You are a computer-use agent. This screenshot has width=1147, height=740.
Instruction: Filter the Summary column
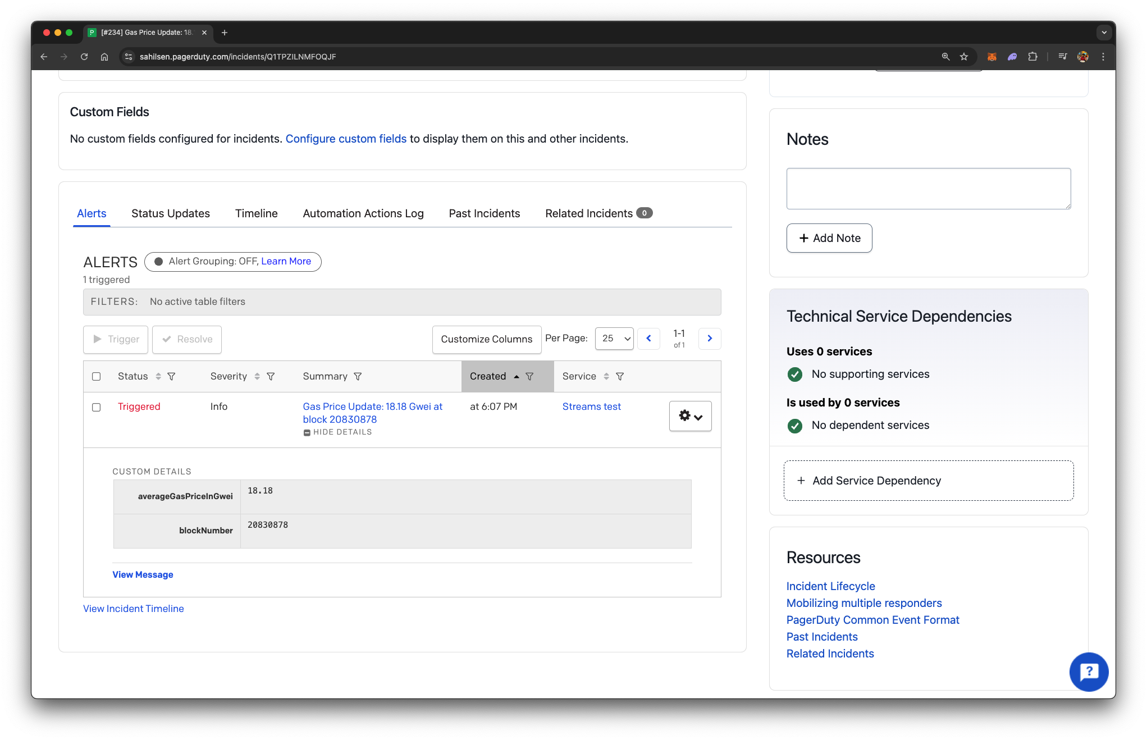point(358,377)
